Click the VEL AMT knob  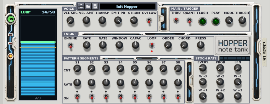pos(86,20)
